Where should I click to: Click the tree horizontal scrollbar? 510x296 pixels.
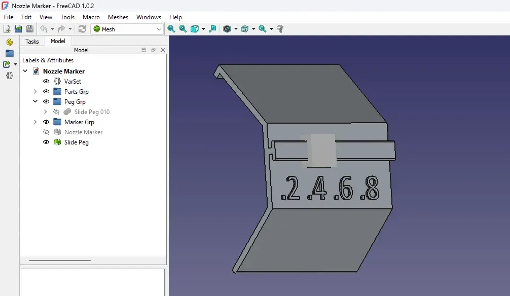tap(60, 260)
